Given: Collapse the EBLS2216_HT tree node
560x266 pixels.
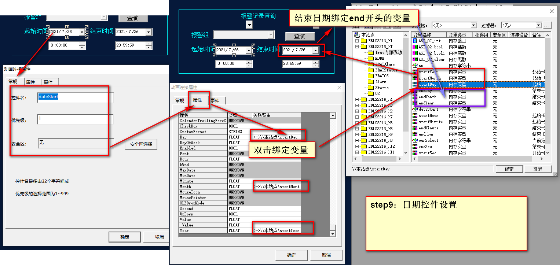Looking at the screenshot, I should click(357, 47).
